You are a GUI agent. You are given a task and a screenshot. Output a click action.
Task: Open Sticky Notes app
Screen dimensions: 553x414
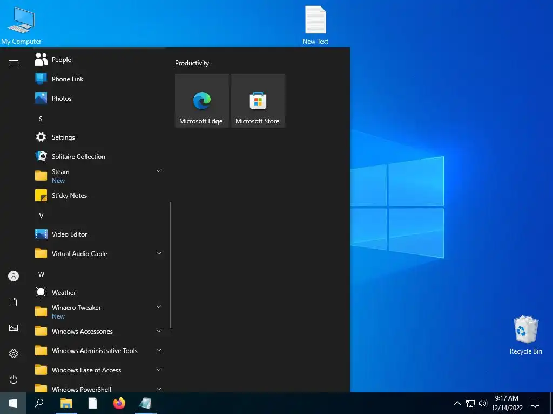[98, 195]
